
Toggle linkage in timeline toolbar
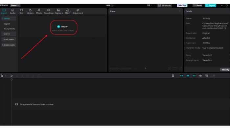[194, 76]
